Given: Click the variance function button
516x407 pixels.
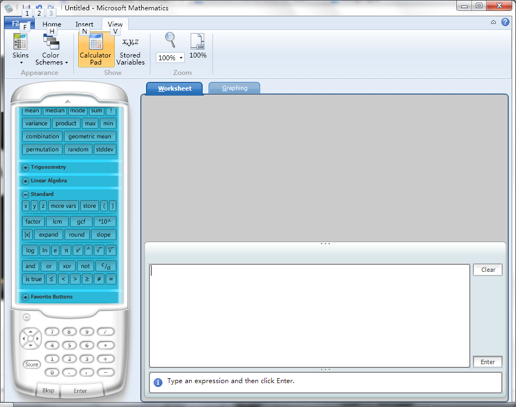Looking at the screenshot, I should click(36, 123).
